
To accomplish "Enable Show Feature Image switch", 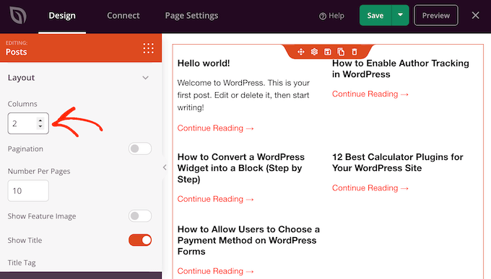I will click(x=140, y=216).
